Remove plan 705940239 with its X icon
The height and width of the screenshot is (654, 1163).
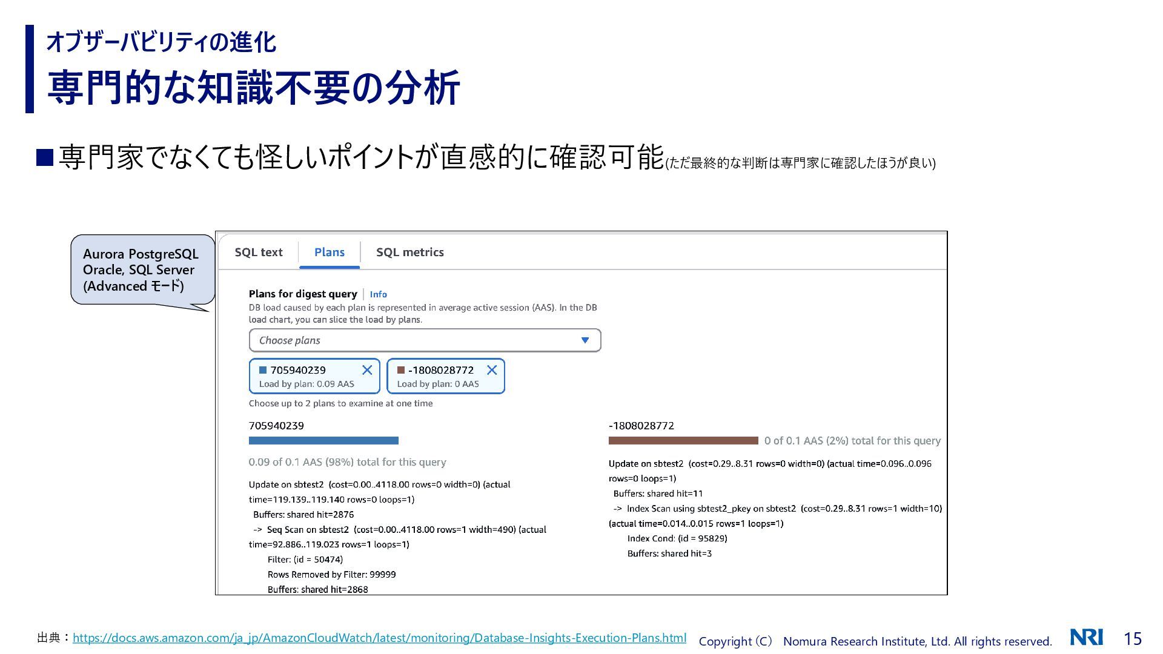point(367,370)
